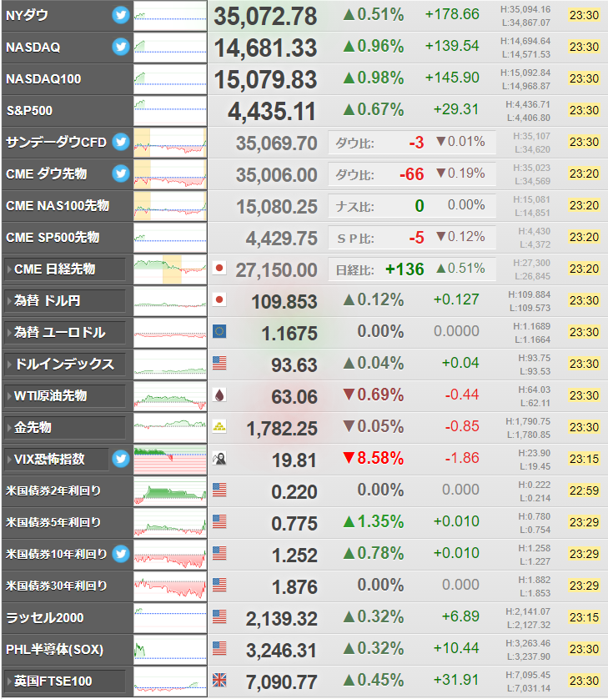
Task: Click the 金先物 price 1,782.25
Action: [x=282, y=429]
